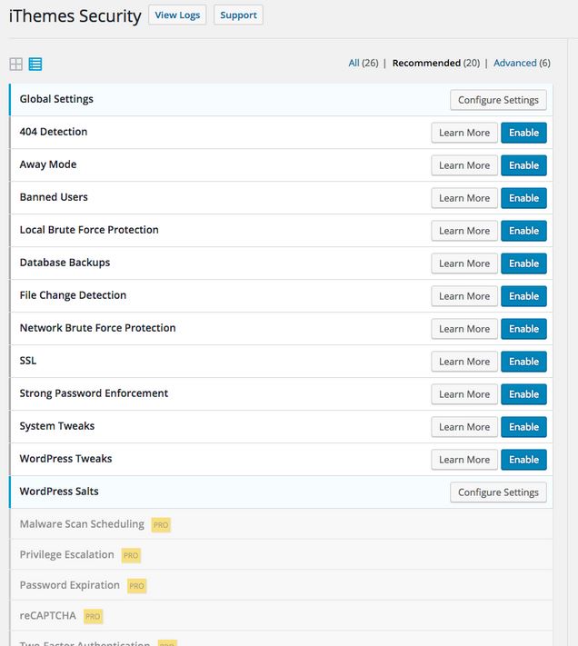Select the SSL row title
The height and width of the screenshot is (646, 578).
pos(28,361)
